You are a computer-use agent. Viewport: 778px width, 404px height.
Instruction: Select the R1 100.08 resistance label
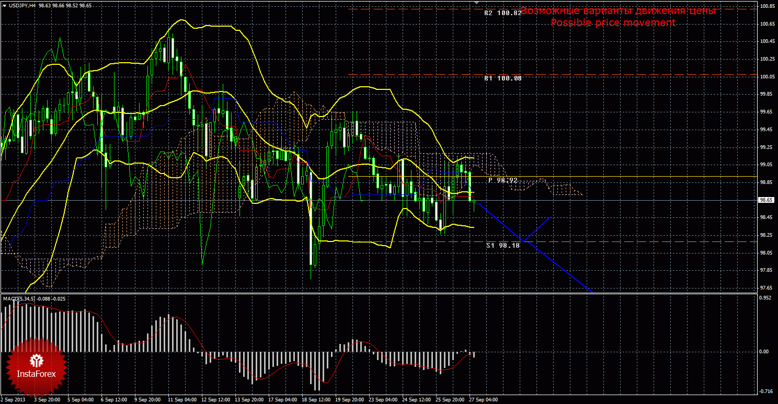click(x=502, y=78)
